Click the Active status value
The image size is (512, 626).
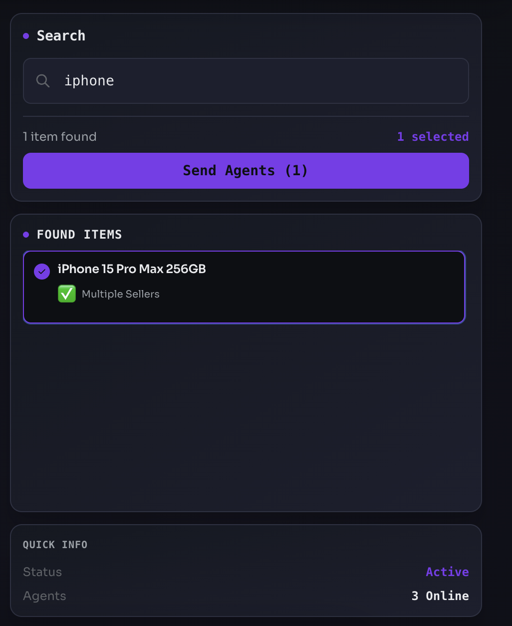447,572
